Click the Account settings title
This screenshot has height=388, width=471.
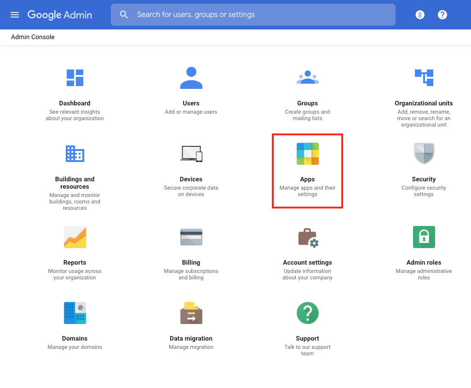(x=308, y=262)
